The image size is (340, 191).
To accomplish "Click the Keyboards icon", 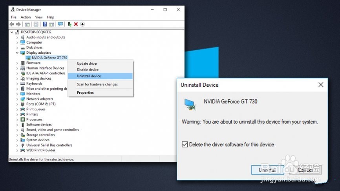I will coord(22,84).
